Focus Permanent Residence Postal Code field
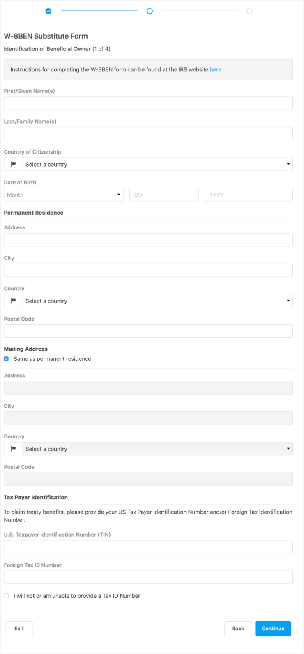This screenshot has width=304, height=654. (x=148, y=331)
